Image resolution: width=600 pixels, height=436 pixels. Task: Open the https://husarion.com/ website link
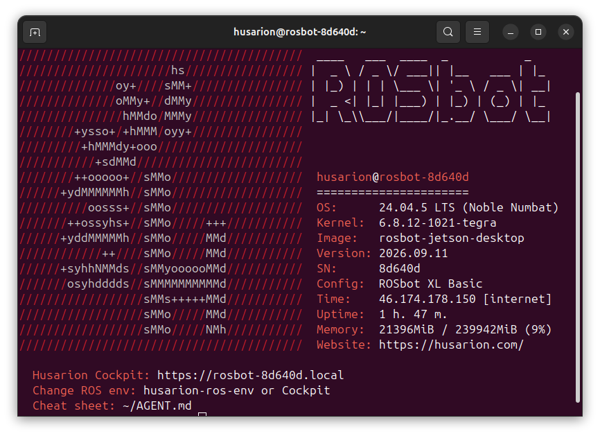(451, 345)
